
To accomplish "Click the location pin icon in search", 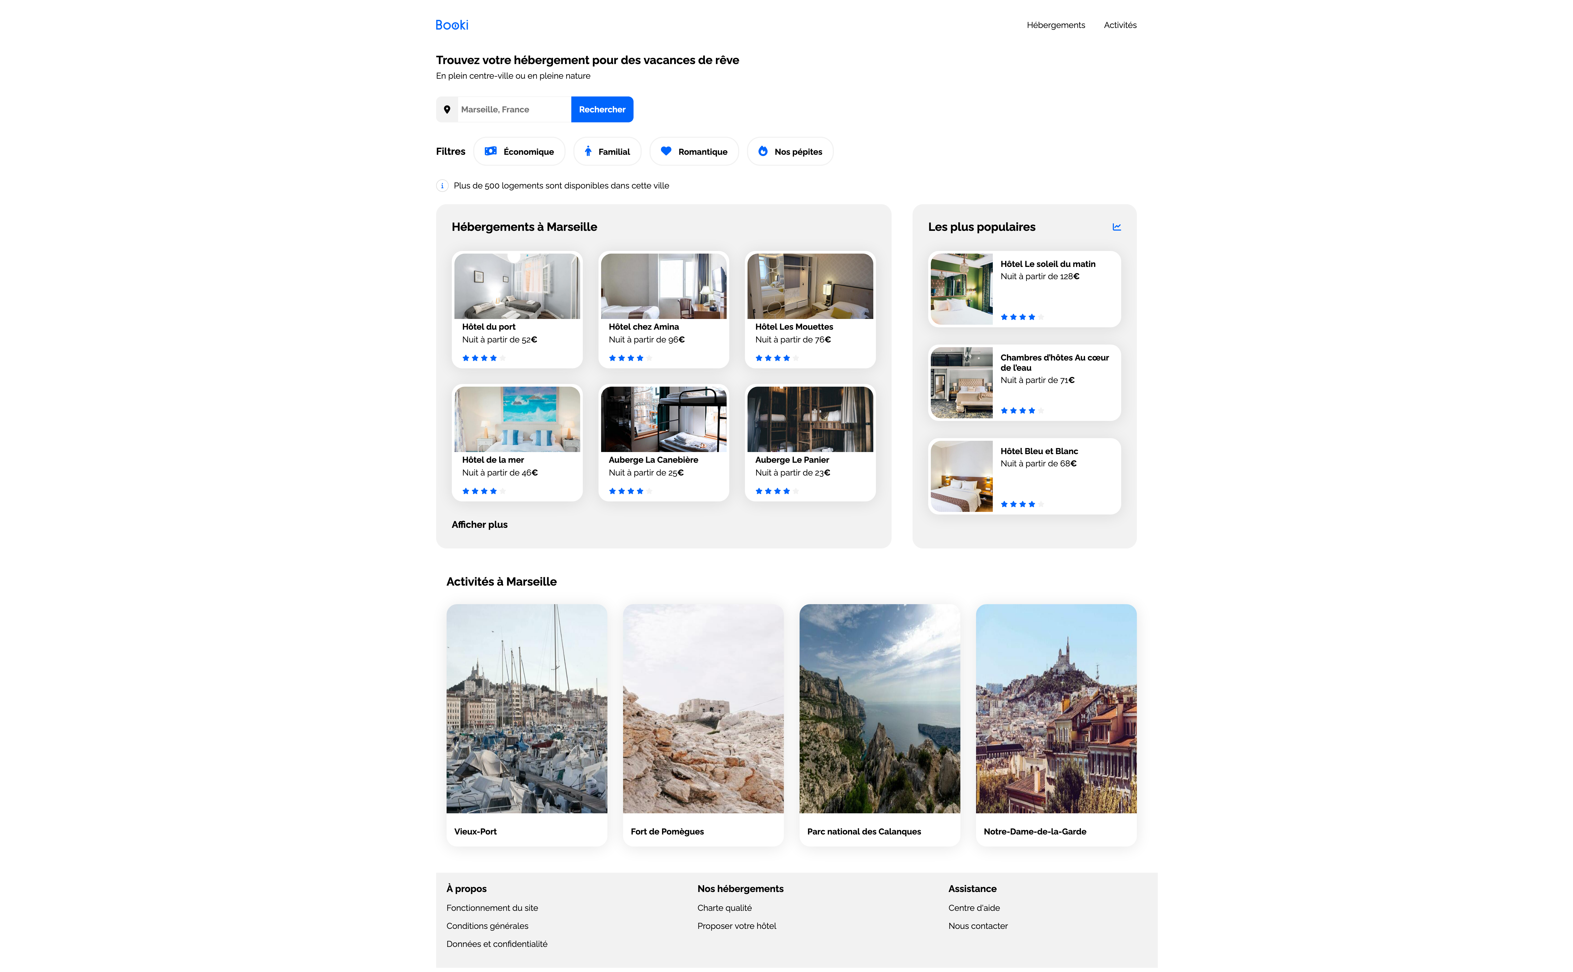I will coord(447,109).
